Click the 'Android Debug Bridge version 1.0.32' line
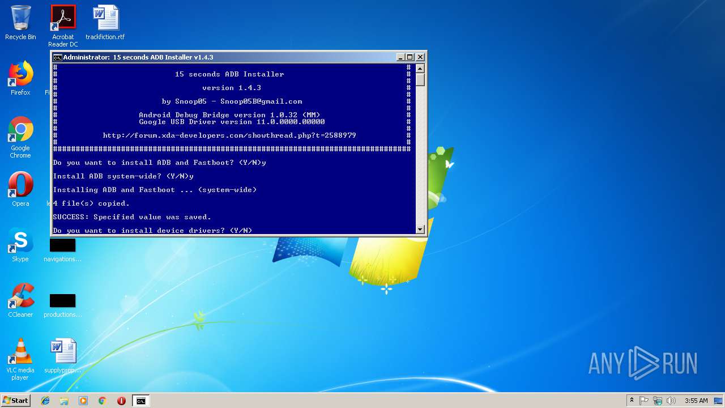The image size is (725, 408). pyautogui.click(x=229, y=115)
